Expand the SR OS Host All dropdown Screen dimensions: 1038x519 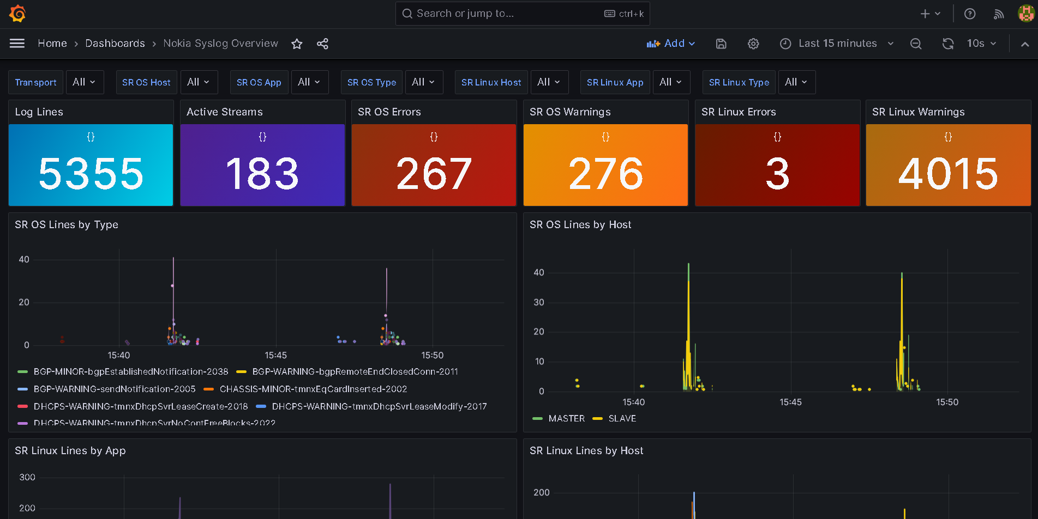[x=199, y=82]
